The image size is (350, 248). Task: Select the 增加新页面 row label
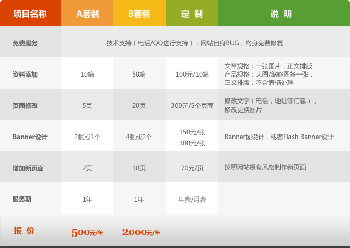[28, 168]
